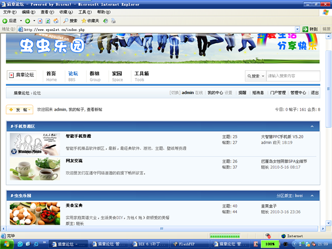This screenshot has width=332, height=249.
Task: Click the Home page icon
Action: (x=56, y=21)
